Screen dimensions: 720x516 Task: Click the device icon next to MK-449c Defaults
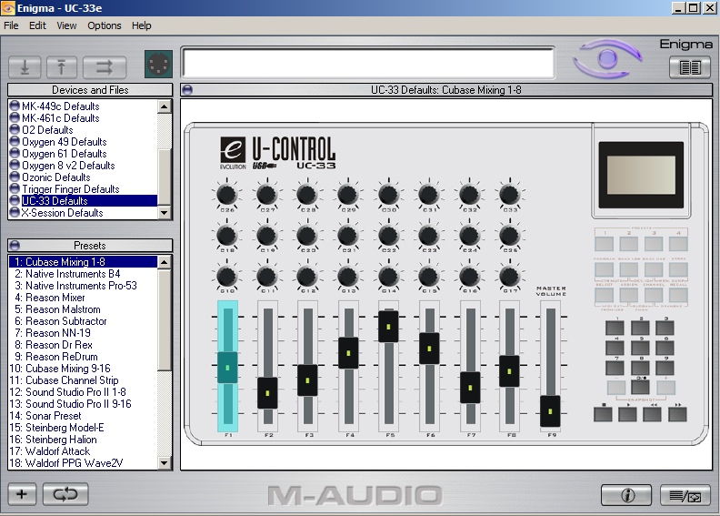pos(15,106)
